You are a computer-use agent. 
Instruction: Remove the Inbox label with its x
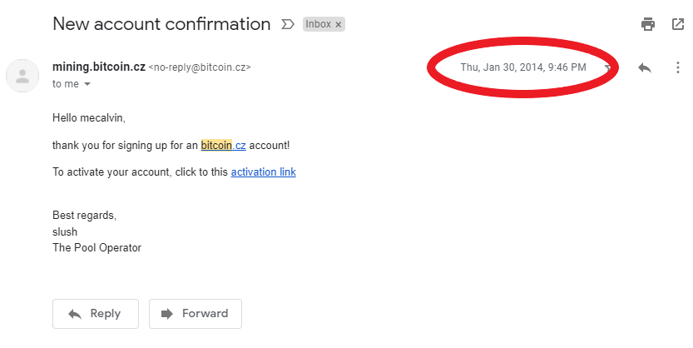click(338, 25)
